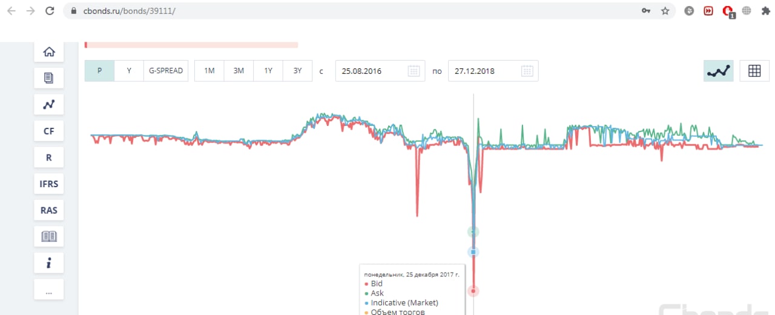Open the globe extension icon
Viewport: 775px width, 315px height.
click(747, 11)
